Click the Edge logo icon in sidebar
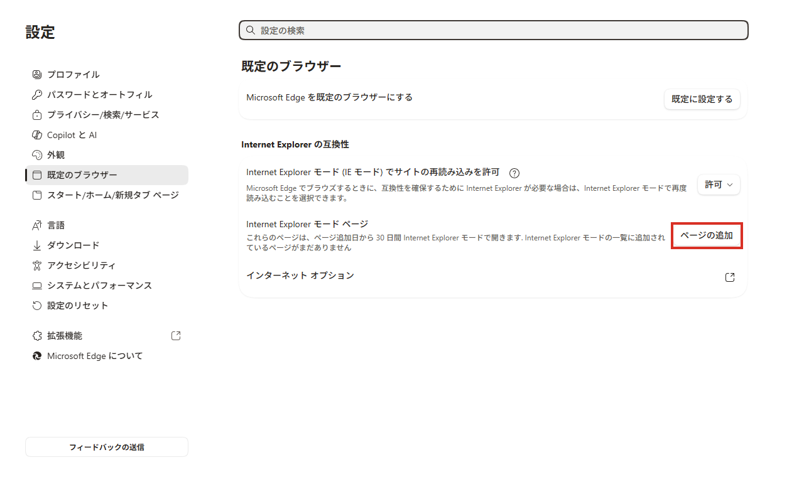This screenshot has height=477, width=804. [36, 356]
